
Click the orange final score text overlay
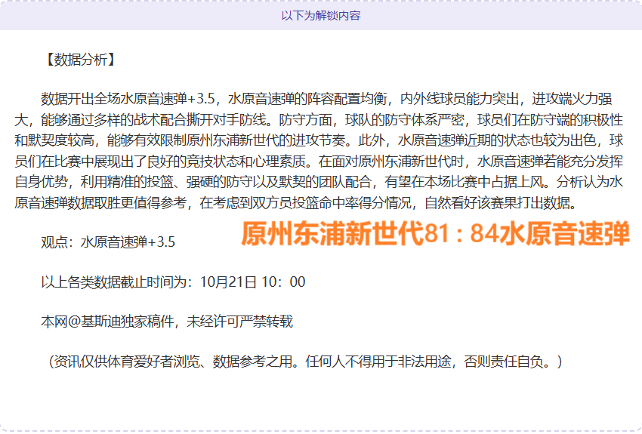pyautogui.click(x=435, y=234)
